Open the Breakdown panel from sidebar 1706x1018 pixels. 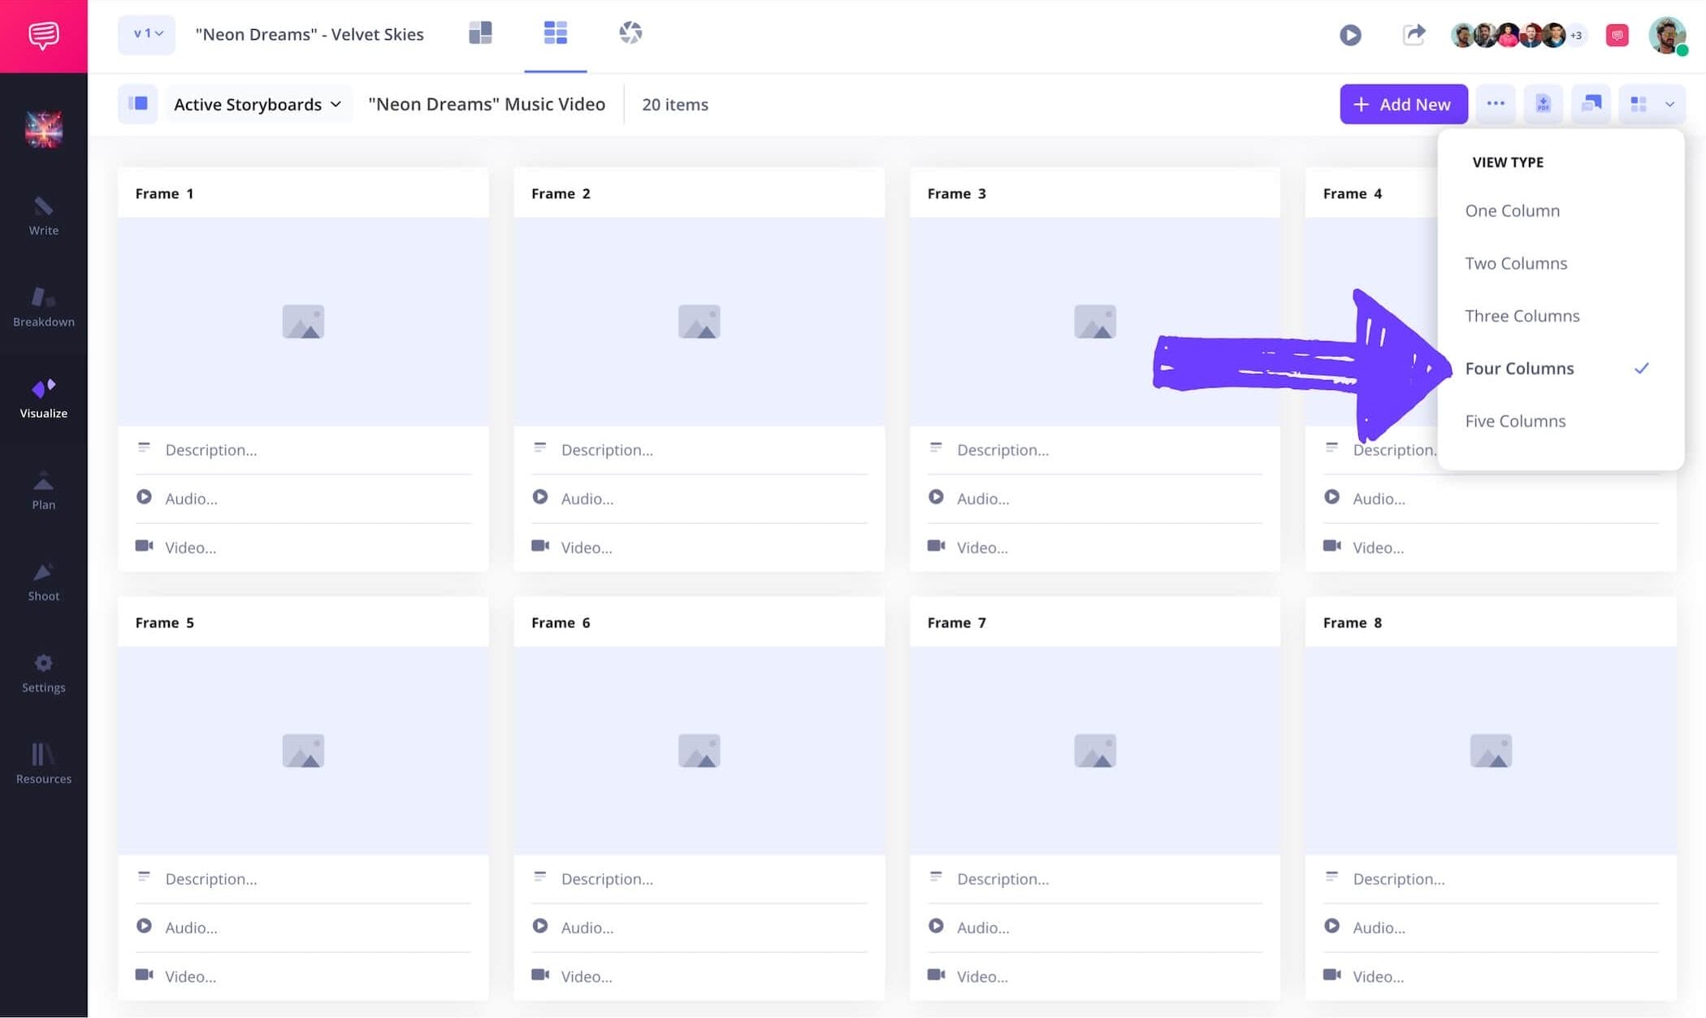(x=43, y=309)
